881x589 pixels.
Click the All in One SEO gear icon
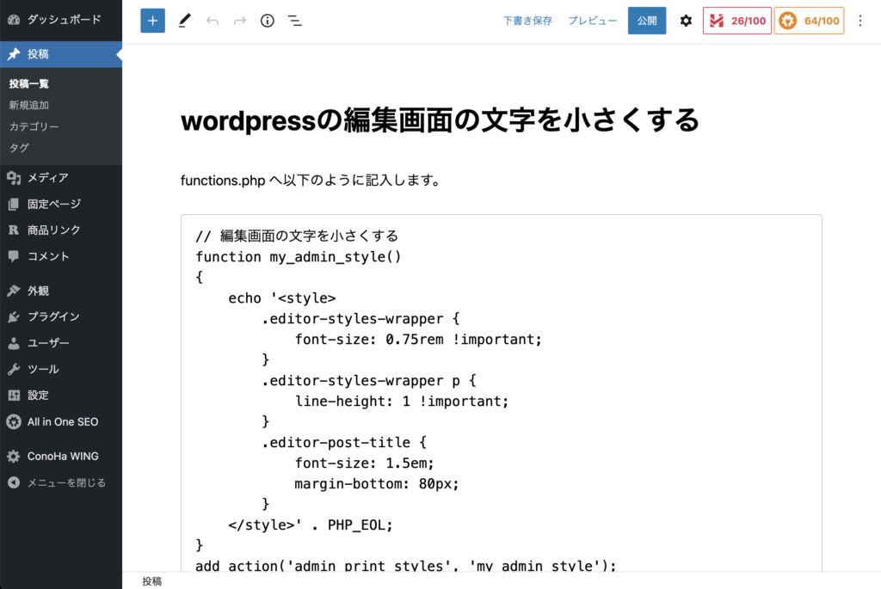pos(14,421)
